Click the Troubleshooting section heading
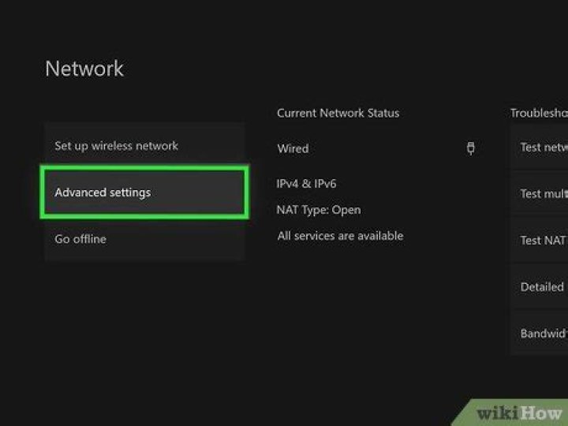This screenshot has width=568, height=426. 539,113
